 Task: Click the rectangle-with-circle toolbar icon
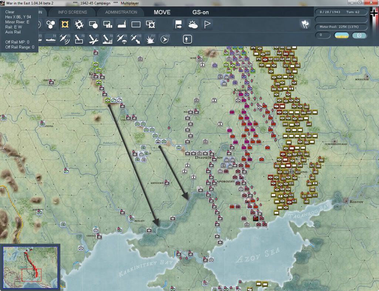pyautogui.click(x=93, y=24)
